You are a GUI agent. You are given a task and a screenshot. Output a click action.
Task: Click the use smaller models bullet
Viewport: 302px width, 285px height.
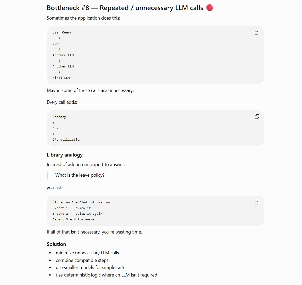(91, 267)
